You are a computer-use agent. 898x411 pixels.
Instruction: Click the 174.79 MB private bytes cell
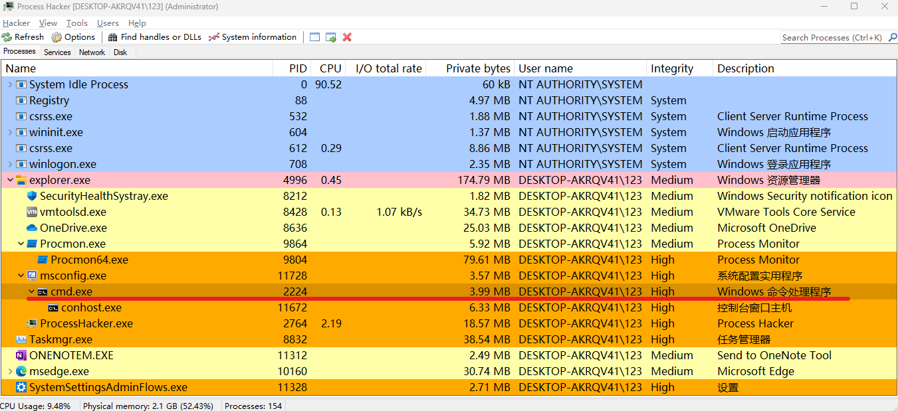pyautogui.click(x=484, y=180)
